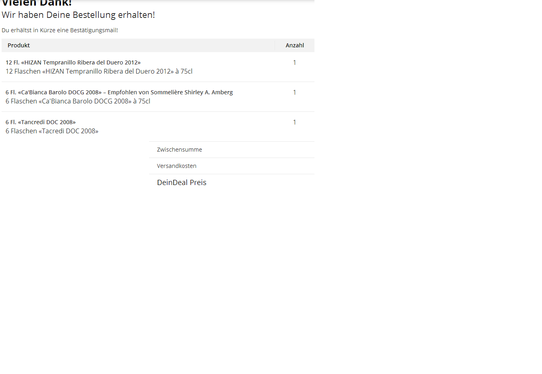This screenshot has height=374, width=542.
Task: Click the quantity 1 for HIZAN Tempranillo
Action: pyautogui.click(x=295, y=62)
